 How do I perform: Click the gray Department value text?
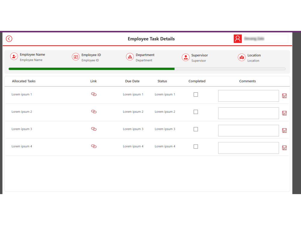(x=144, y=61)
